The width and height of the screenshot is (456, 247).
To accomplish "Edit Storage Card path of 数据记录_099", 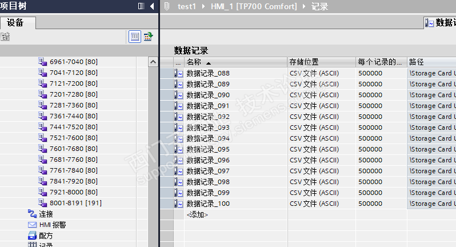I will coord(431,193).
